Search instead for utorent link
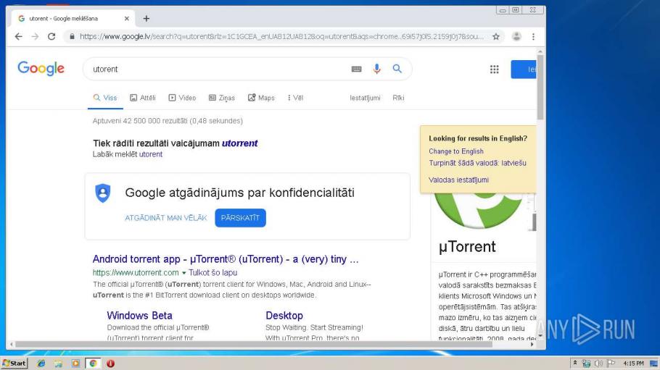Viewport: 660px width, 370px height. 151,154
